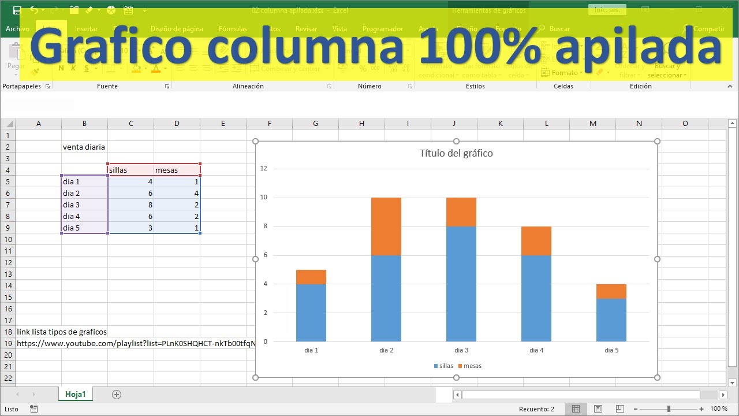Click the YouTube playlist link in row 19
Screen dimensions: 739x416
point(136,343)
